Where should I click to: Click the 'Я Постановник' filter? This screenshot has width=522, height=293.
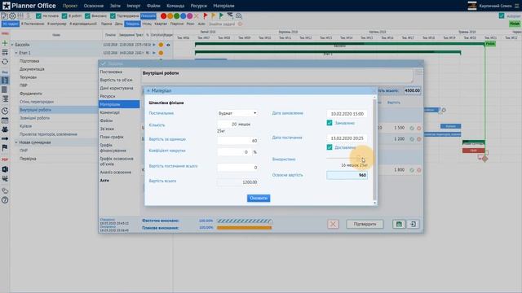[x=33, y=24]
